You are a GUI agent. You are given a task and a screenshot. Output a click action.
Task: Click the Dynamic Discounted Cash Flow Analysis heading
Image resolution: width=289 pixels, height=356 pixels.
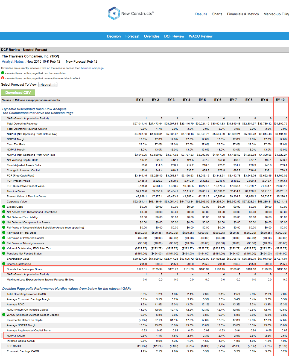(x=34, y=109)
